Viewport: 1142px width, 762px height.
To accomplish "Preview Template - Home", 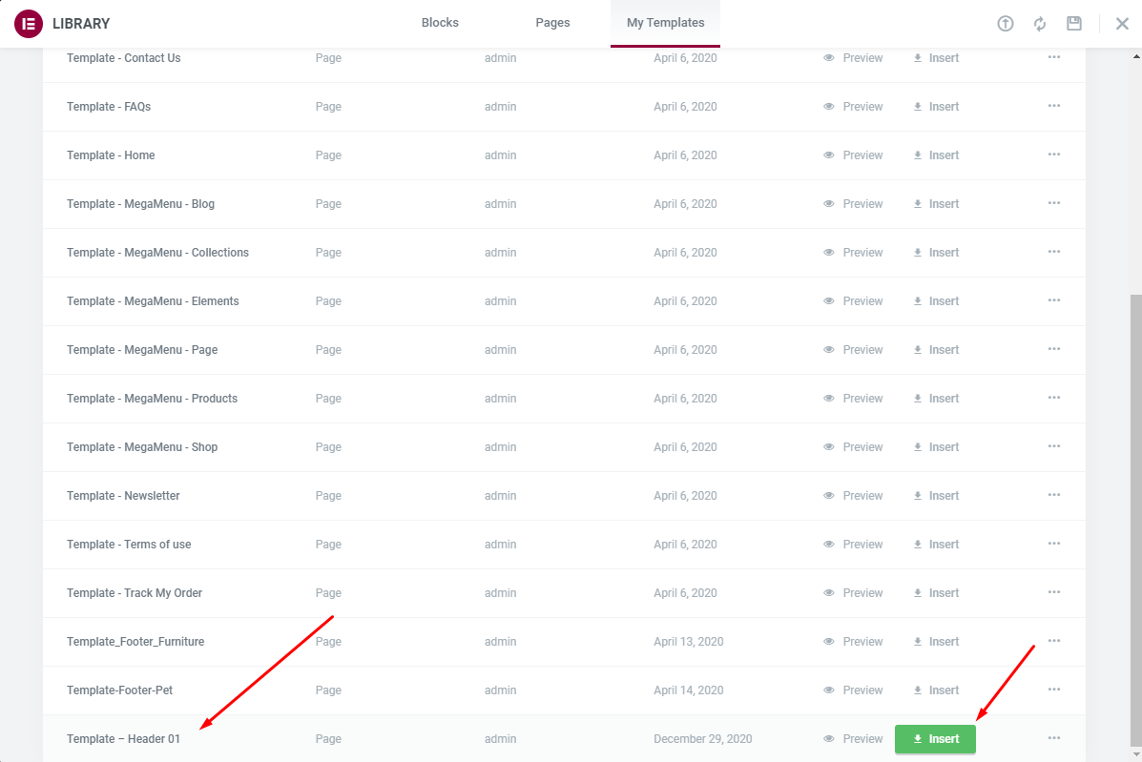I will tap(853, 155).
